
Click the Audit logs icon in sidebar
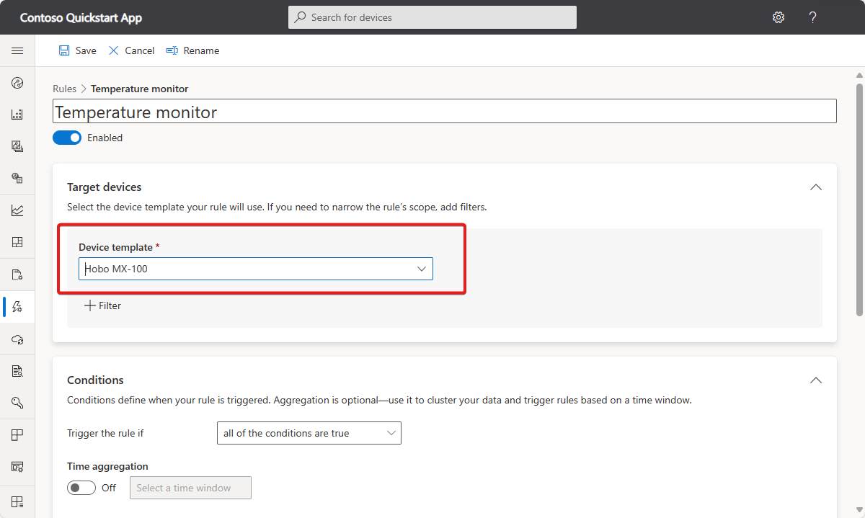[17, 370]
